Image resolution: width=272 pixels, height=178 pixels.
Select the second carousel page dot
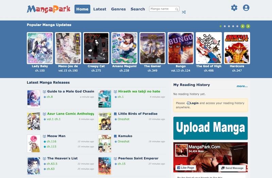pyautogui.click(x=225, y=26)
